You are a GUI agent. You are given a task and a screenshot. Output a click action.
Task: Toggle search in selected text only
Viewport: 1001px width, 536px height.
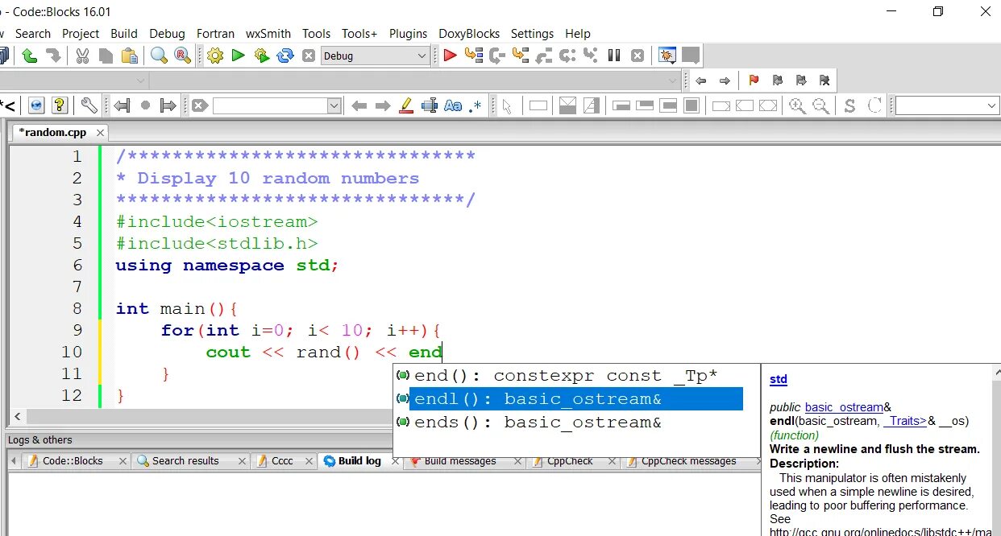point(430,105)
